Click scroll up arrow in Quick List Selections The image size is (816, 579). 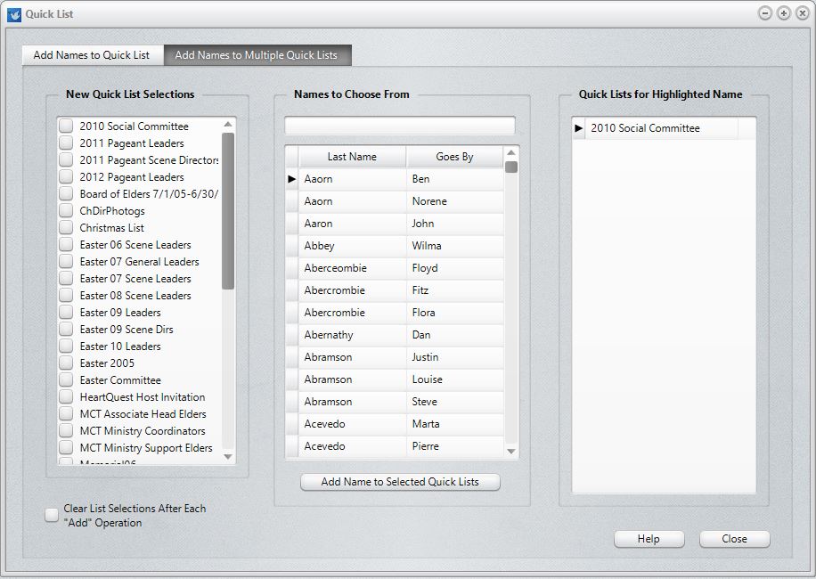(228, 125)
